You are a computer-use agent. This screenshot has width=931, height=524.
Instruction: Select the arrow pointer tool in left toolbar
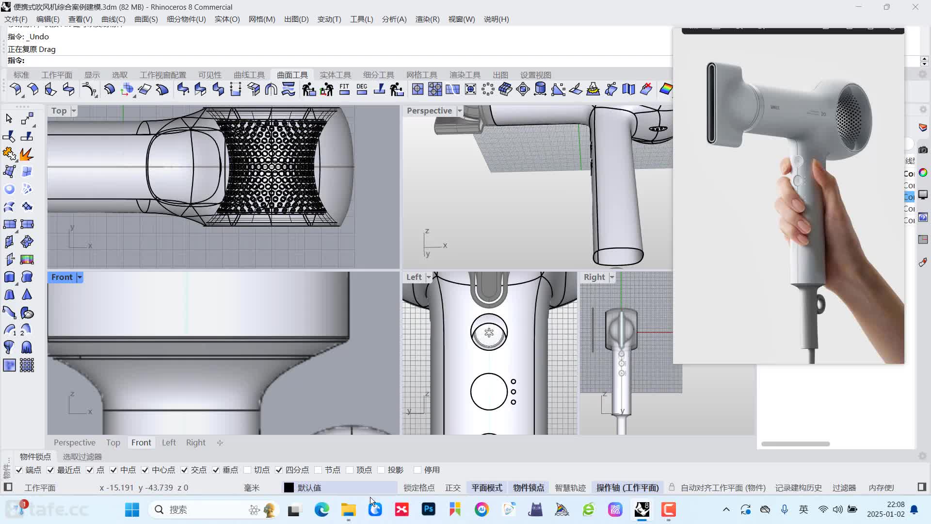[x=9, y=118]
